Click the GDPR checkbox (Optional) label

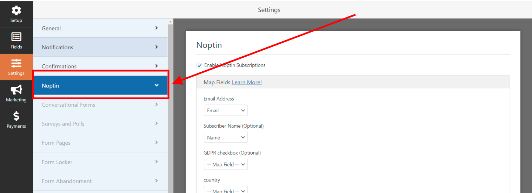tap(232, 153)
